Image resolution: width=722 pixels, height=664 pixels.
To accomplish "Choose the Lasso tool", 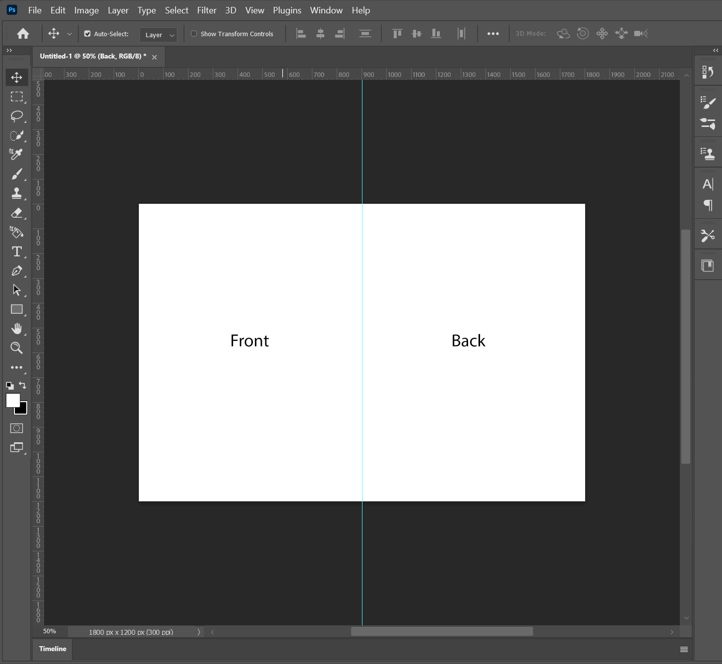I will [16, 116].
